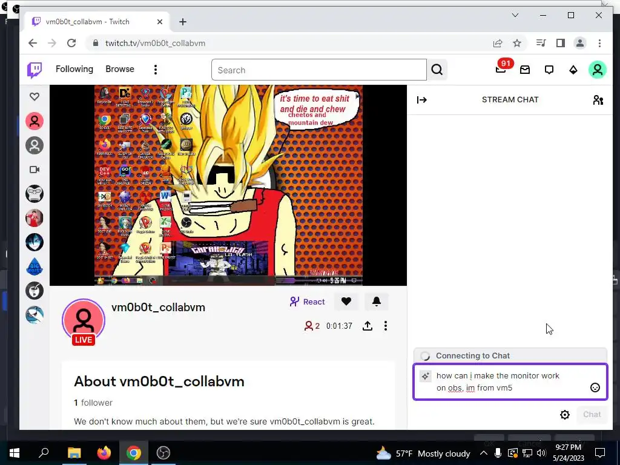Open the media control icon in Chrome toolbar
This screenshot has height=465, width=620.
pyautogui.click(x=541, y=43)
